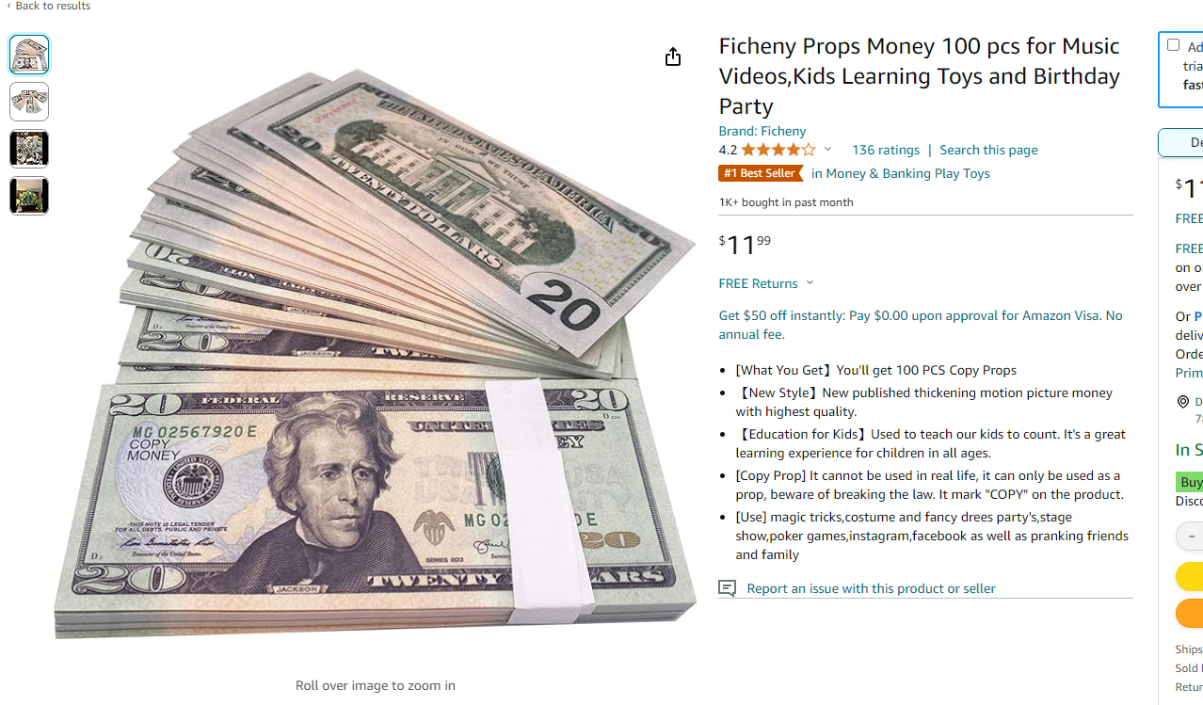The width and height of the screenshot is (1203, 705).
Task: Click the share icon above product image
Action: tap(672, 57)
